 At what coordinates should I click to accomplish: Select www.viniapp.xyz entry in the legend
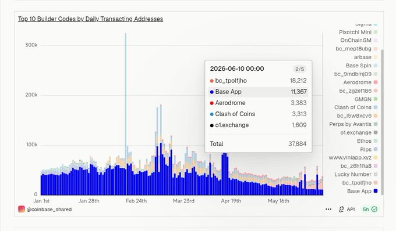[353, 158]
